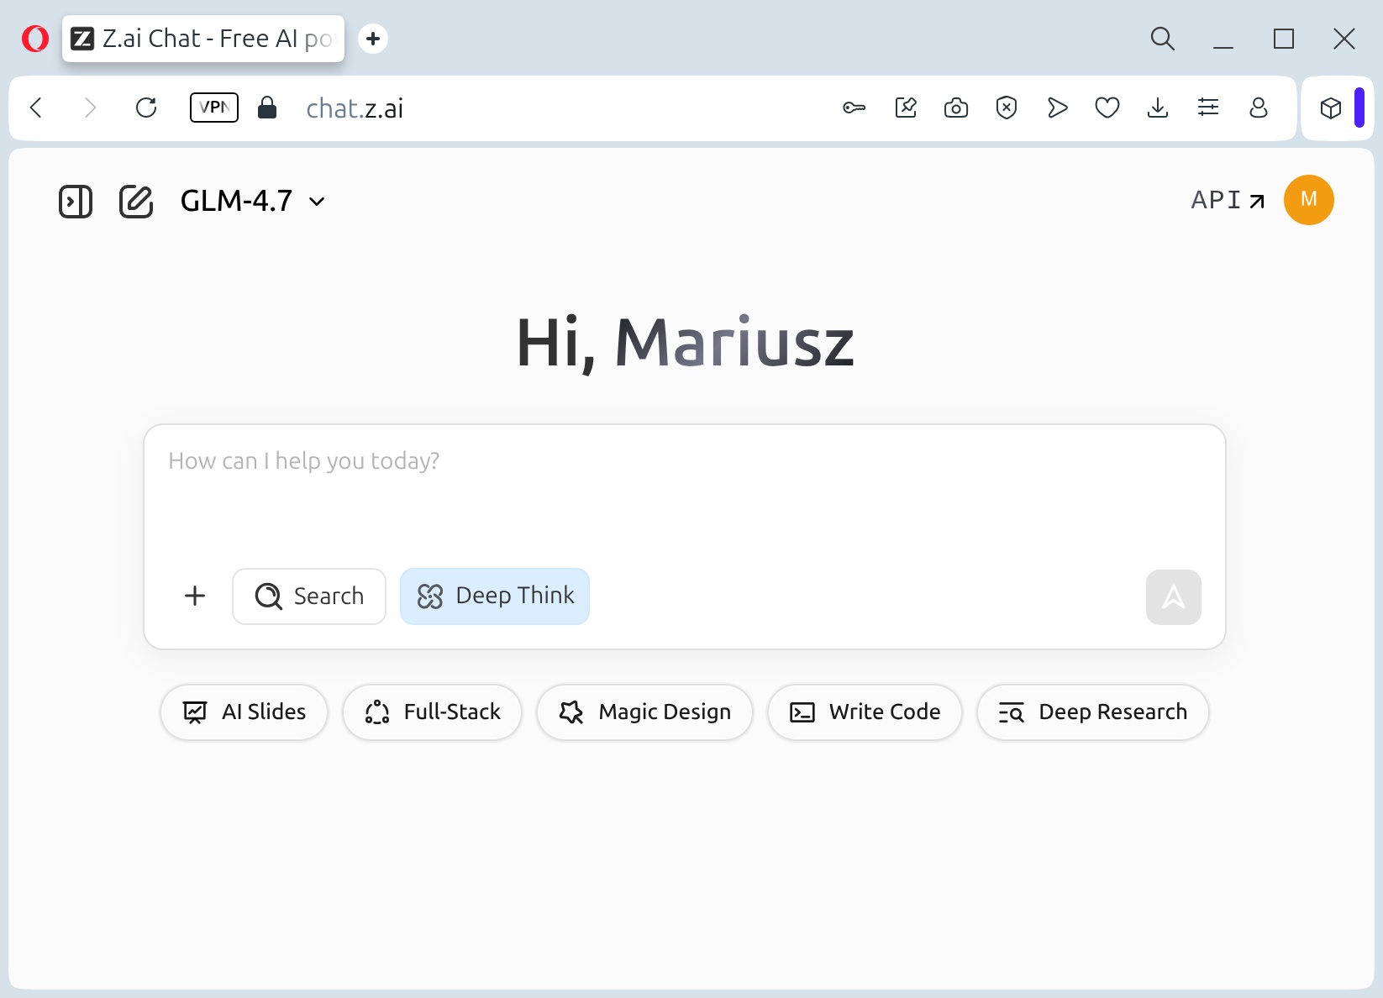Select the Z.ai Chat browser tab
Image resolution: width=1383 pixels, height=998 pixels.
203,39
